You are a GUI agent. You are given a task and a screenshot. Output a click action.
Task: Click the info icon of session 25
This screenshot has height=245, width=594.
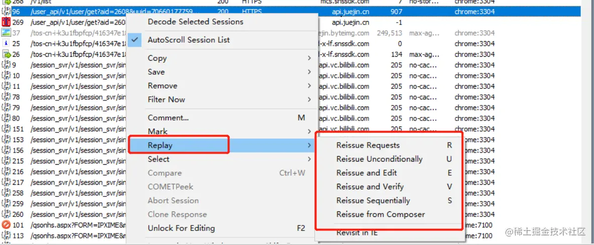point(6,44)
